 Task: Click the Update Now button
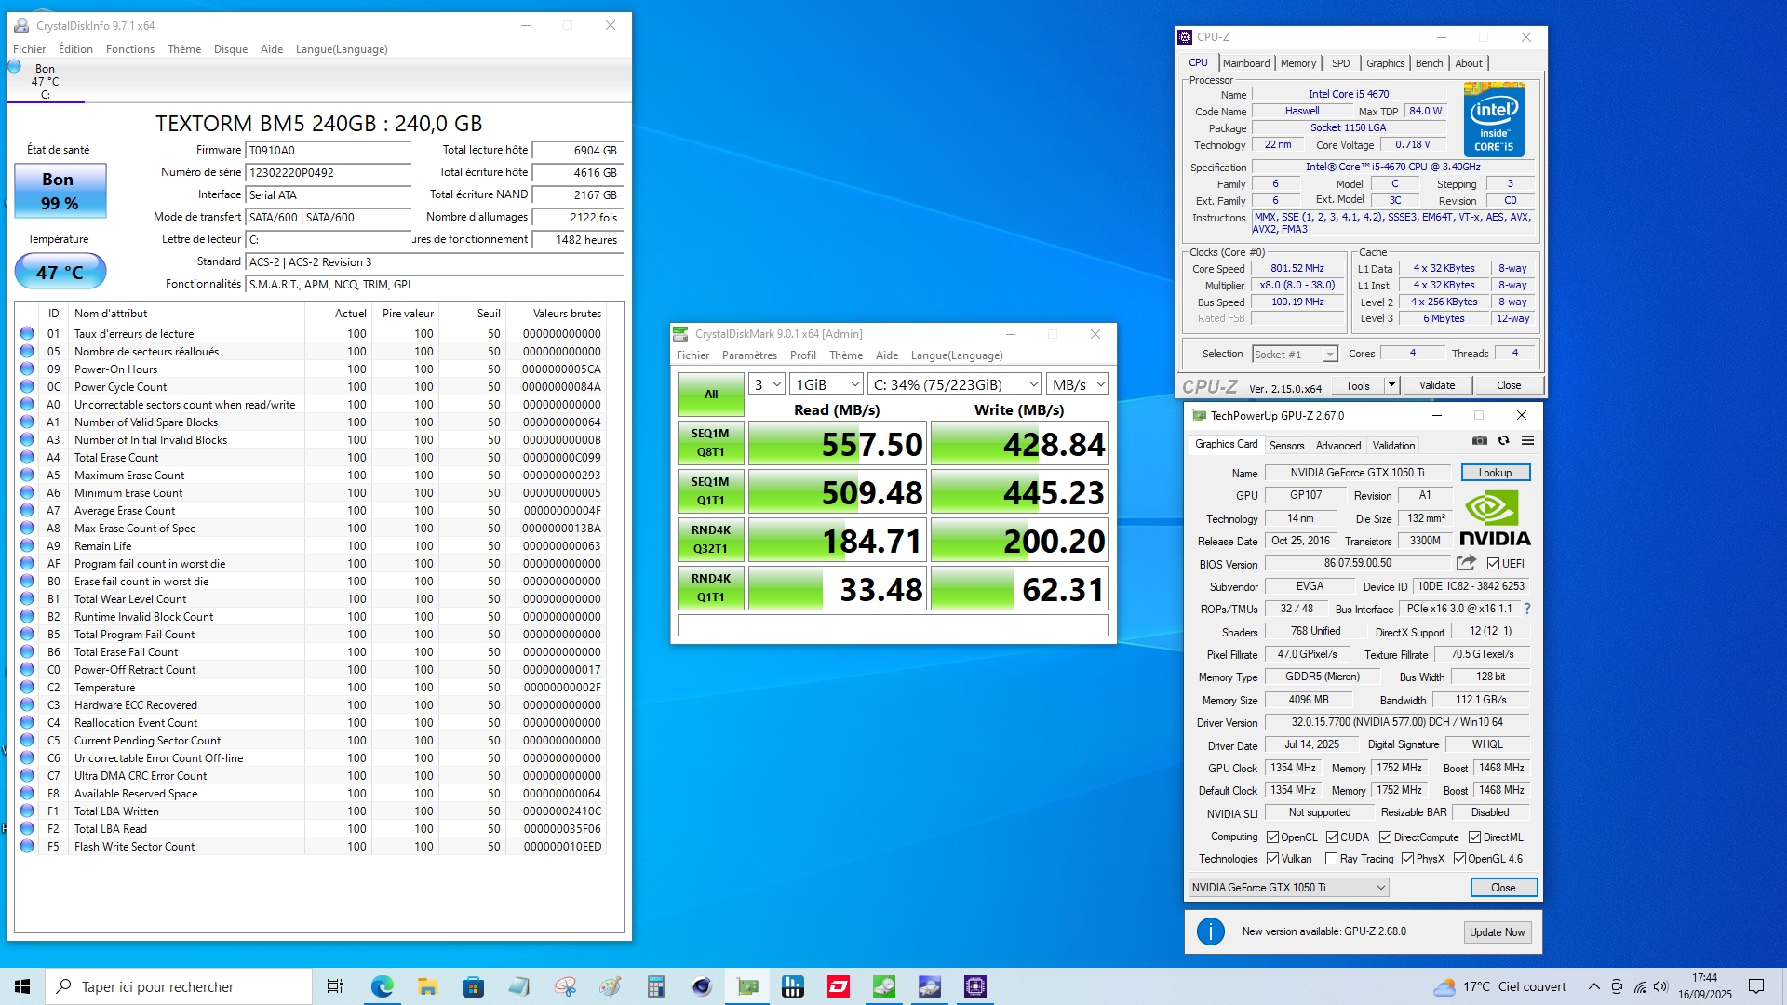(x=1497, y=932)
